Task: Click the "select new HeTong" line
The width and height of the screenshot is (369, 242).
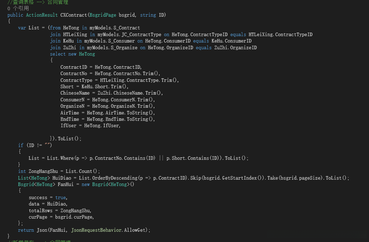Action: (72, 54)
